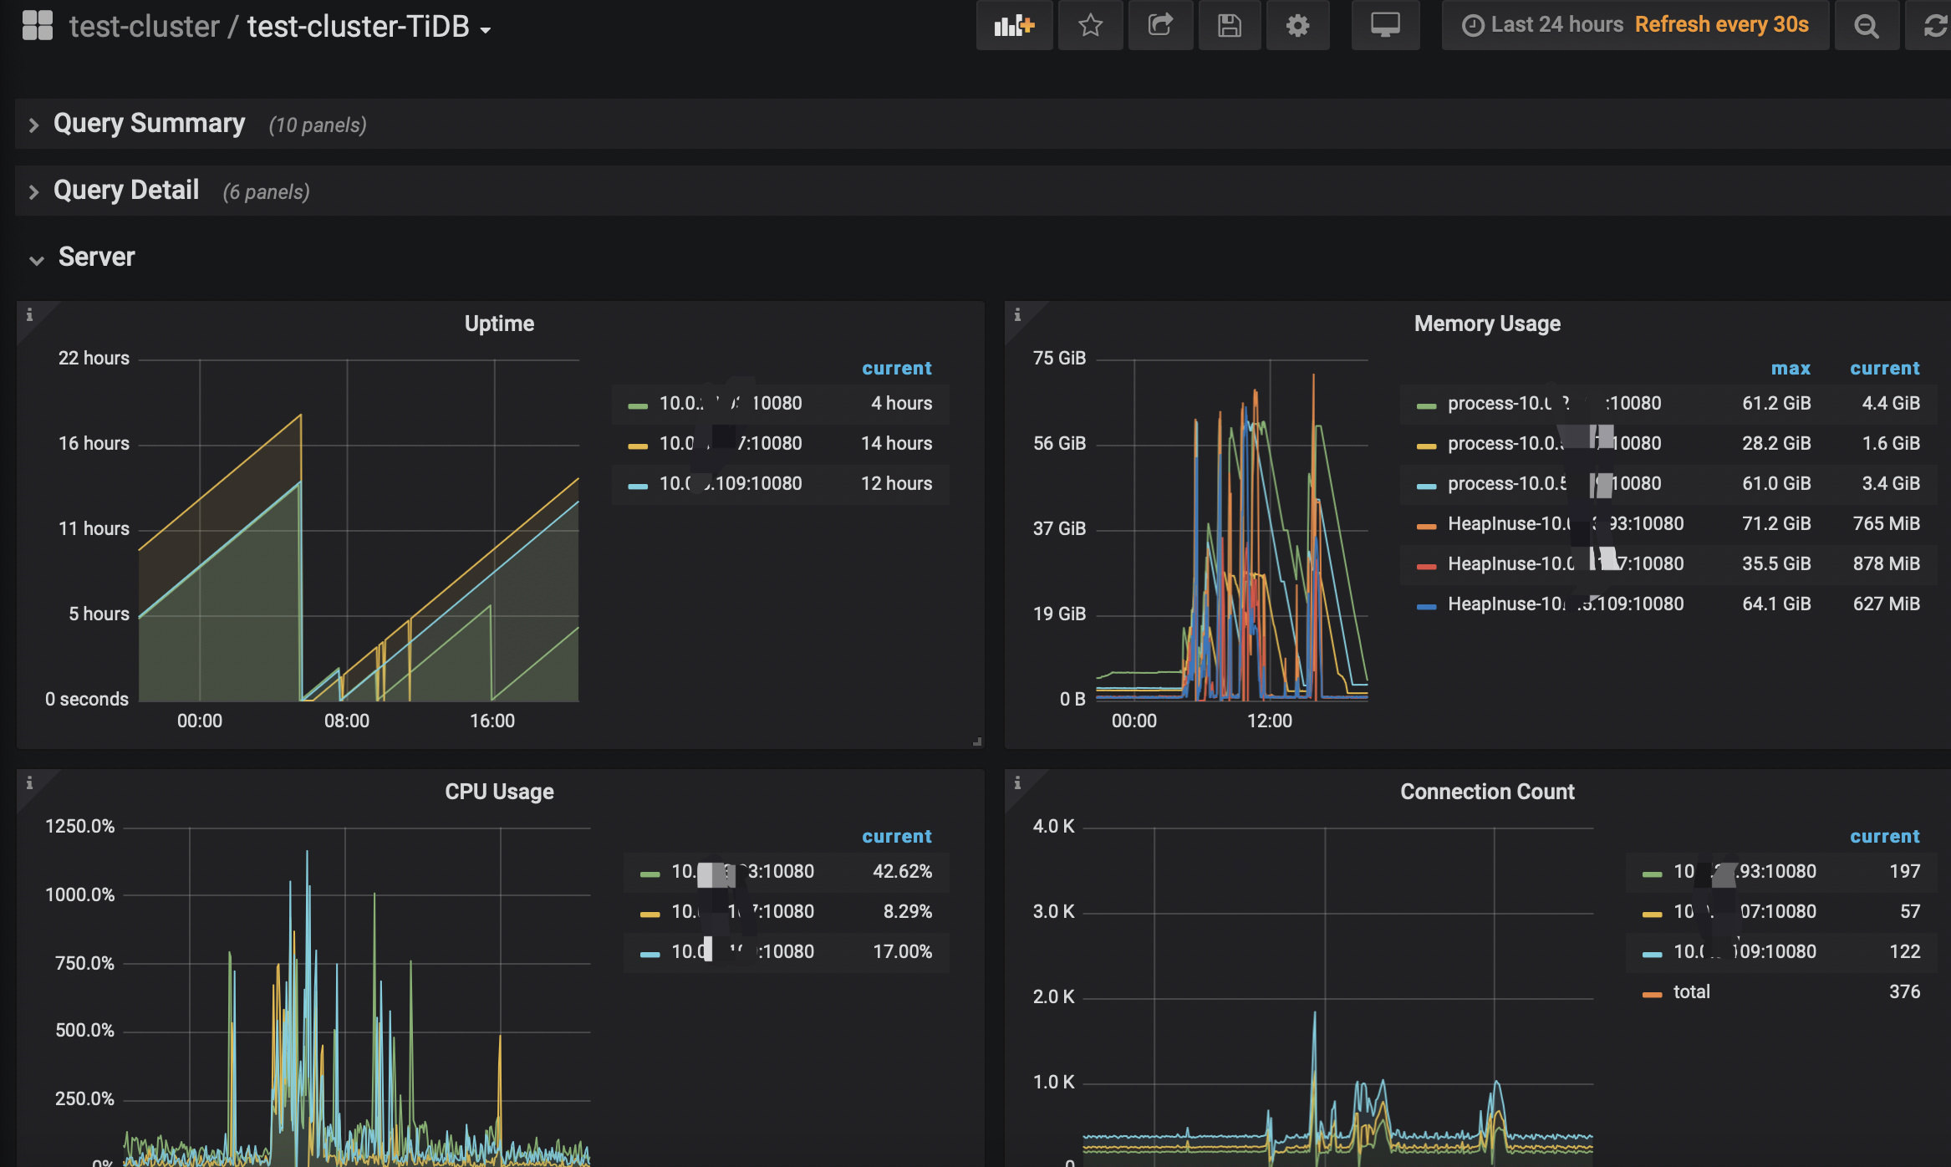Screen dimensions: 1951x1167
Task: Zoom out time range magnifier icon
Action: [x=1866, y=26]
